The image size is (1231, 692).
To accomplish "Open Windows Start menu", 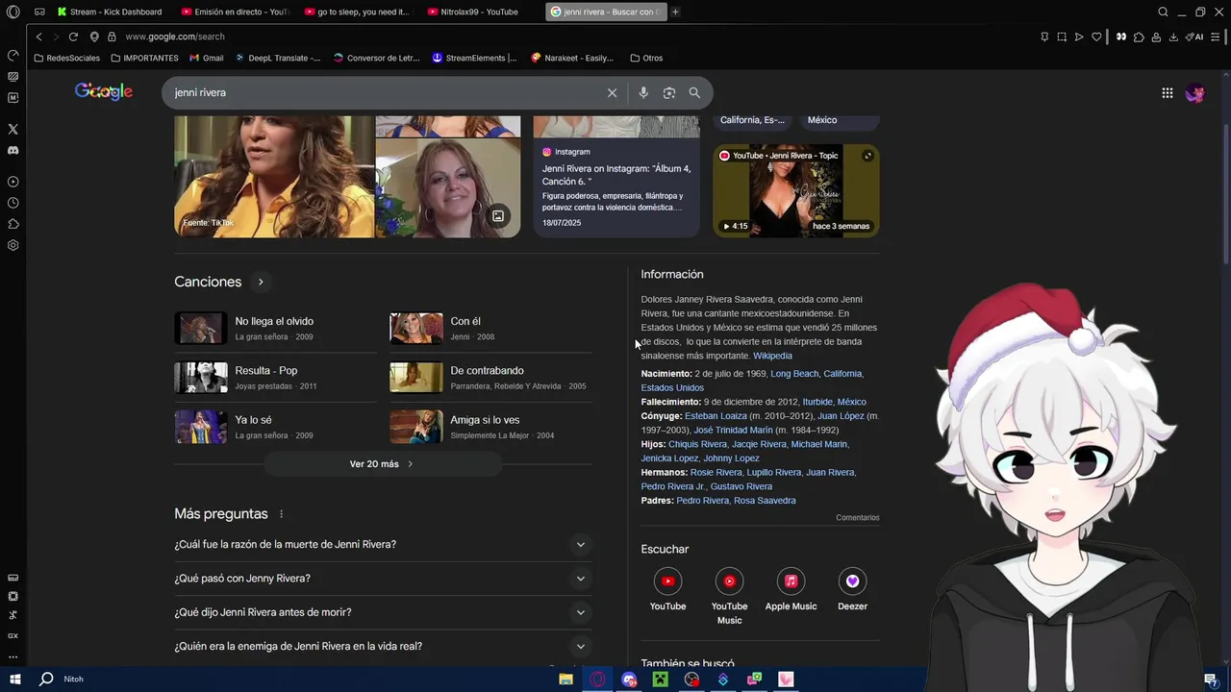I will (x=15, y=680).
